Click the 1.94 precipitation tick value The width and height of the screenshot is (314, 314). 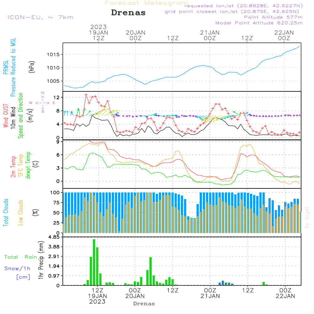pyautogui.click(x=54, y=266)
